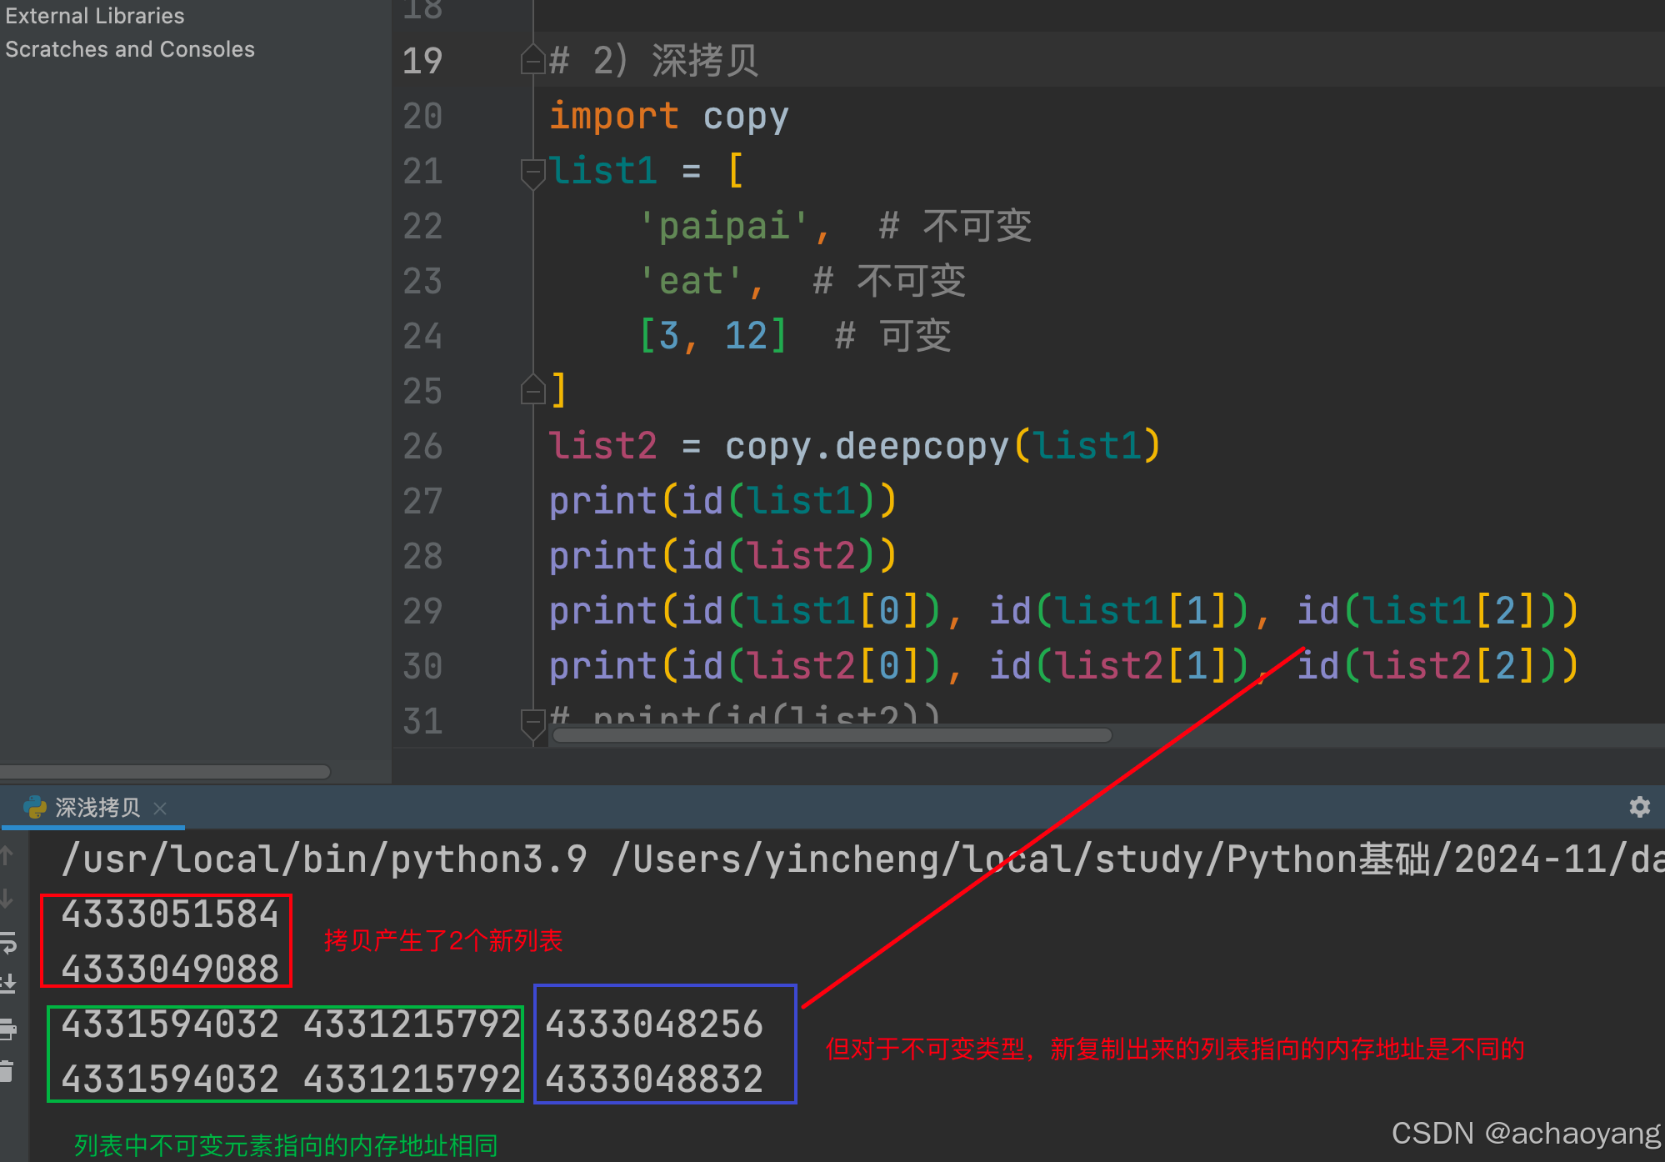Click the up-arrow icon in run toolbar
This screenshot has width=1665, height=1162.
click(7, 855)
